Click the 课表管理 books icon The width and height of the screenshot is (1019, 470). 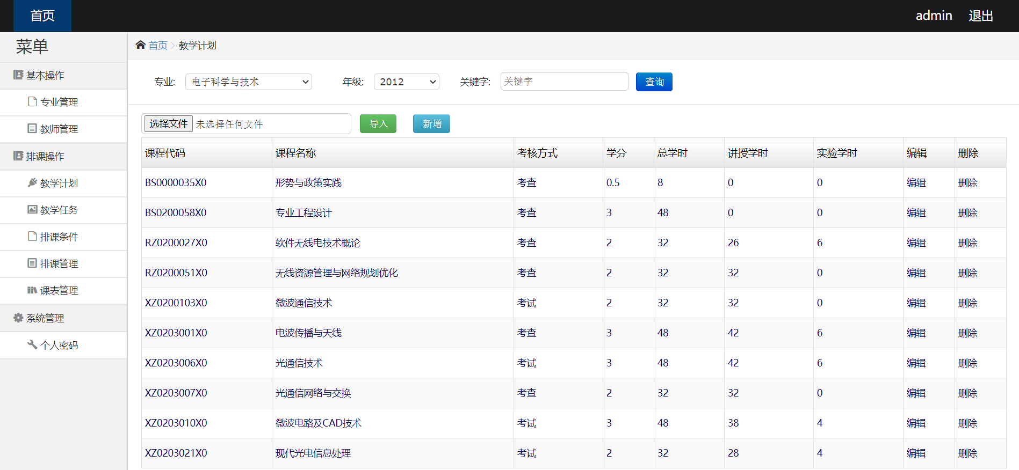(32, 290)
